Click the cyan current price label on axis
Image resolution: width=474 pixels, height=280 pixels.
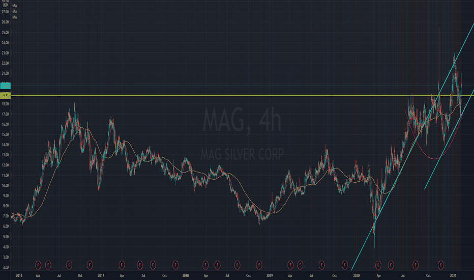click(6, 86)
